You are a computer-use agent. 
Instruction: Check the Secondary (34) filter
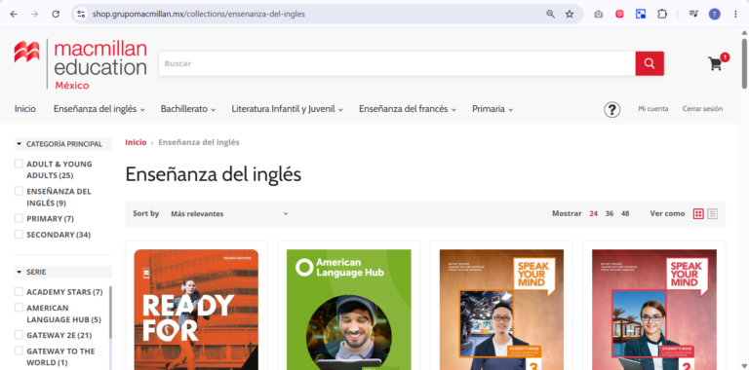click(19, 234)
